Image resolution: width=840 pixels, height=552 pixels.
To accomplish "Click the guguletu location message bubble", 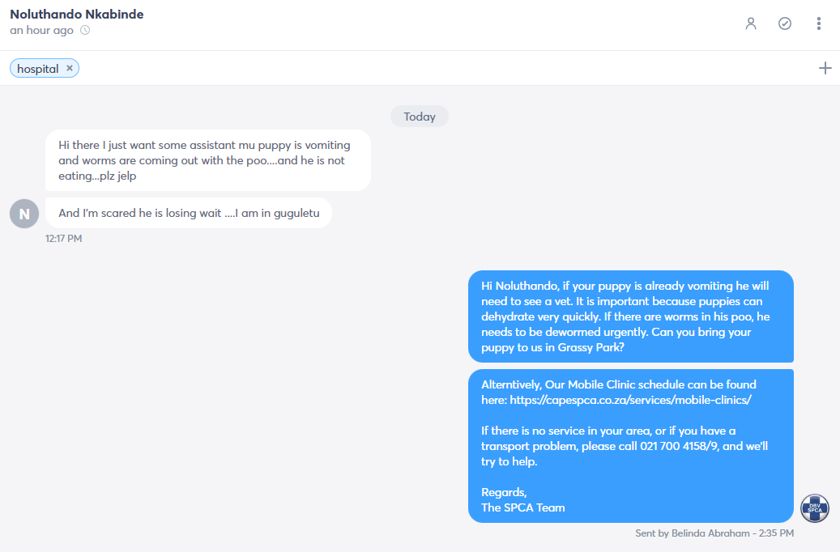I will click(189, 213).
